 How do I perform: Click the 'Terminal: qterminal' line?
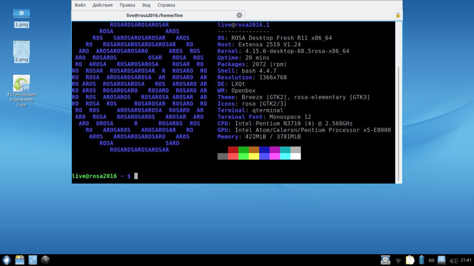click(250, 110)
